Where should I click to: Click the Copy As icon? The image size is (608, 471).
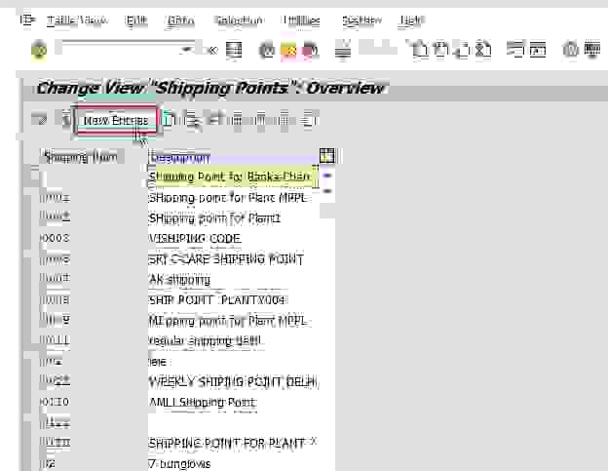click(170, 120)
